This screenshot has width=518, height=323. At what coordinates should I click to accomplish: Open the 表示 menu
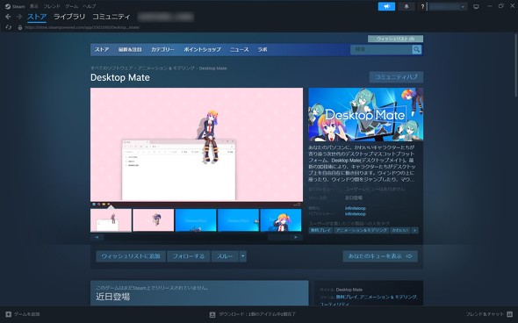pyautogui.click(x=34, y=6)
